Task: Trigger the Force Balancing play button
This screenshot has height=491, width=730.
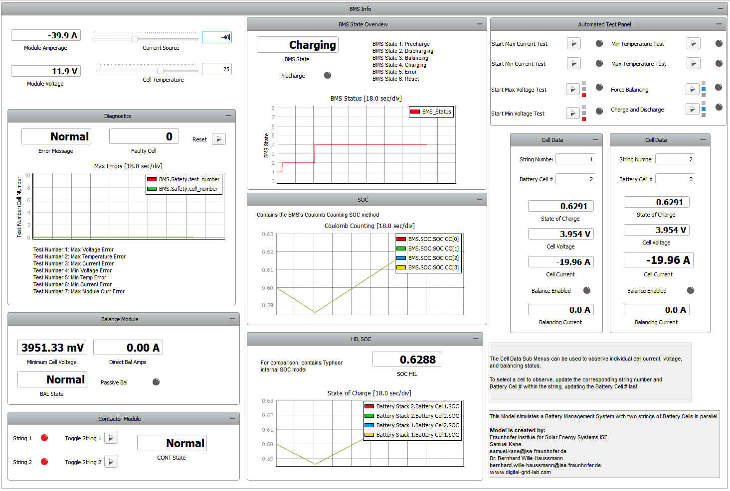Action: (x=692, y=90)
